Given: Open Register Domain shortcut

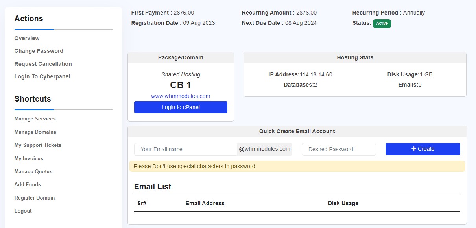Looking at the screenshot, I should tap(35, 198).
